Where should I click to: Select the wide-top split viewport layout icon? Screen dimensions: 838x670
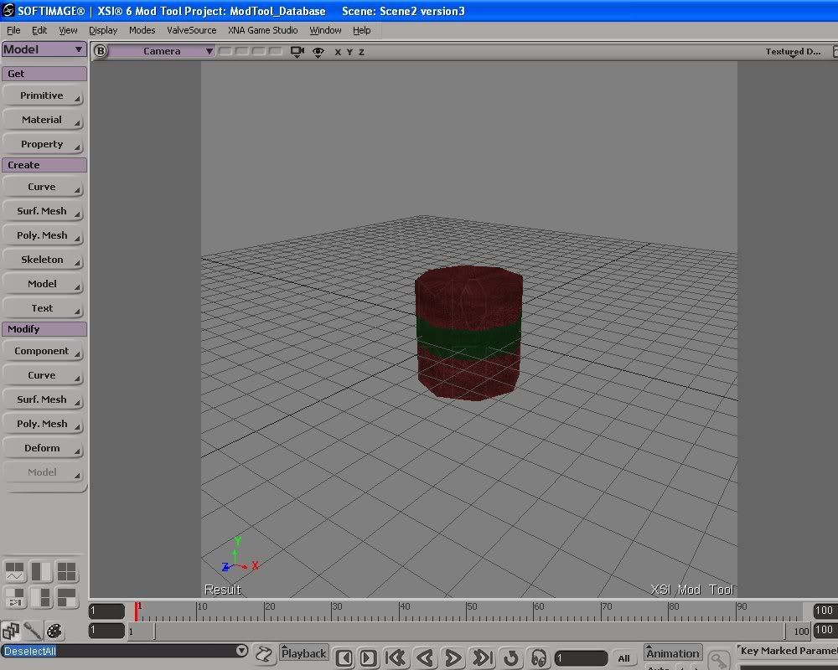coord(66,597)
